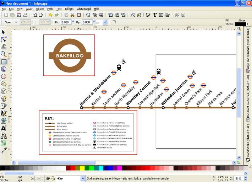Open the Edit menu
Image resolution: width=252 pixels, height=182 pixels.
tap(11, 9)
